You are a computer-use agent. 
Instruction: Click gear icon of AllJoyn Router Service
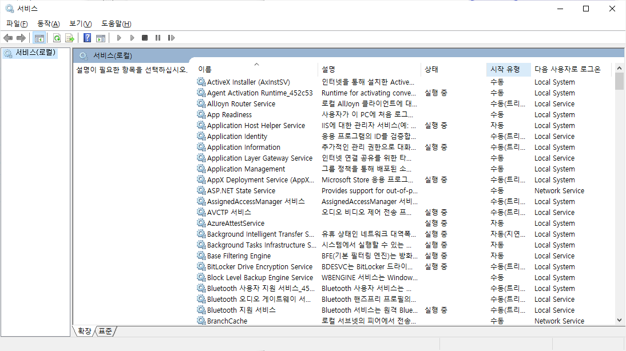pos(201,103)
